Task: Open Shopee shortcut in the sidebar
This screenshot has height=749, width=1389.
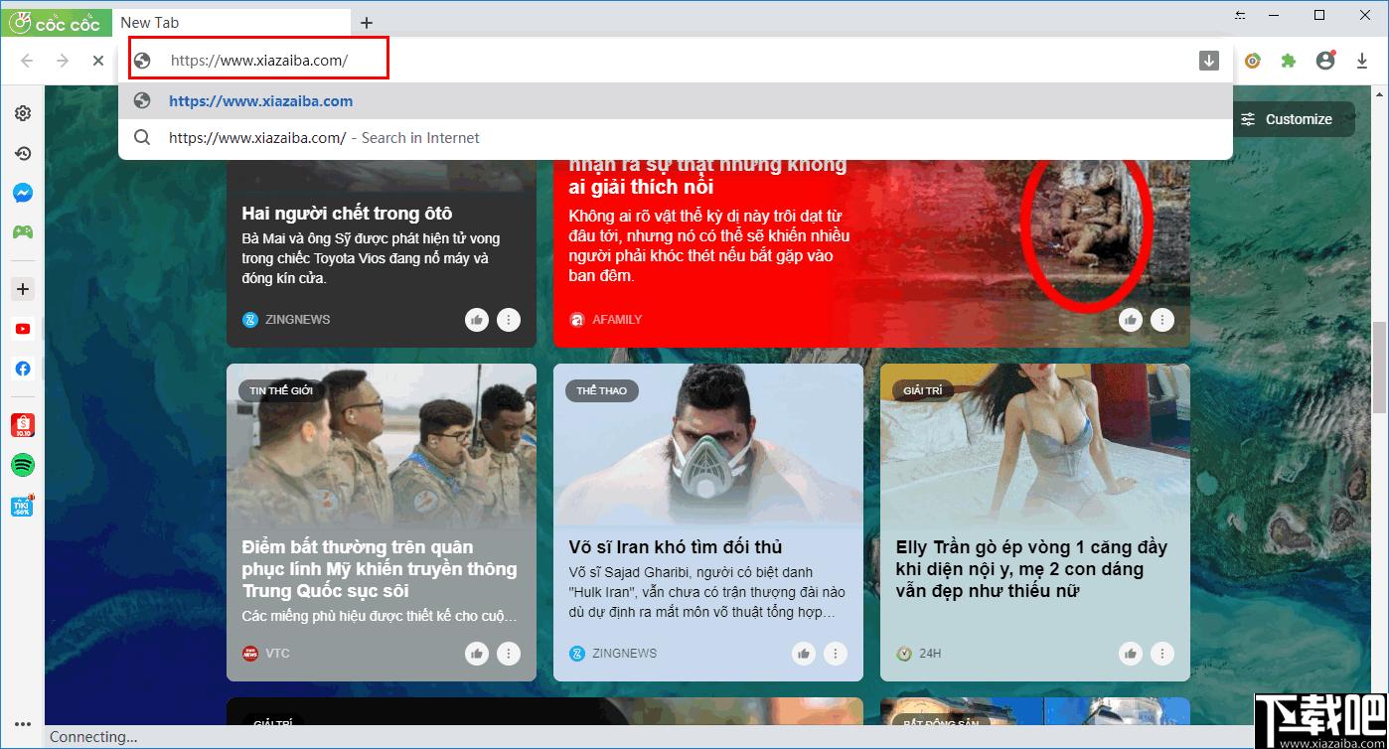Action: click(22, 425)
